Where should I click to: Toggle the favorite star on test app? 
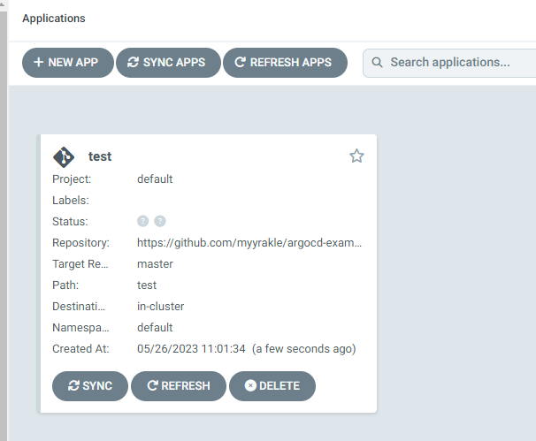click(356, 156)
